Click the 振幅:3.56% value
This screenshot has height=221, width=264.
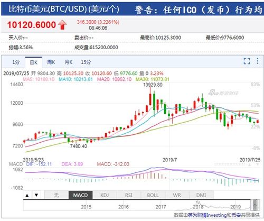tap(21, 47)
